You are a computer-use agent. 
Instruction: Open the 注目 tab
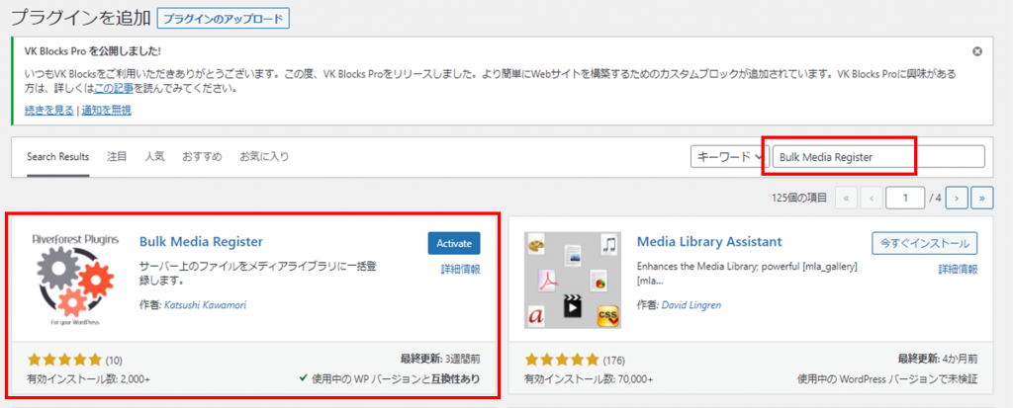pyautogui.click(x=117, y=156)
